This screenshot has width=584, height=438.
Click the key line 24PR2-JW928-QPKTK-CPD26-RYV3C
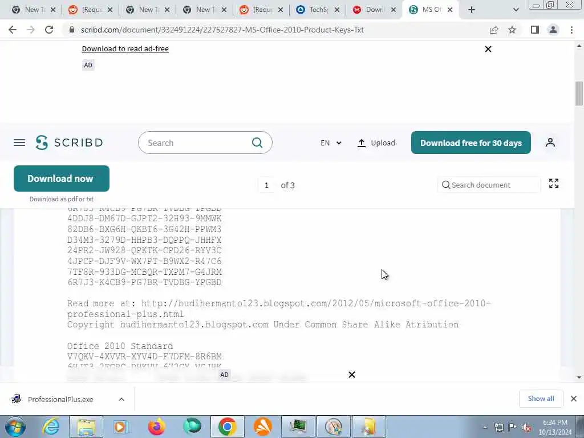144,250
